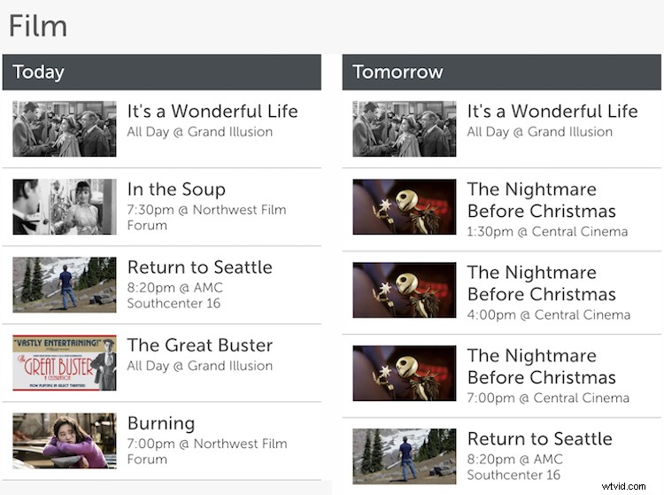Select thumbnail for 1:30pm Nightmare Before Christmas showing
Screen dimensions: 664x495
click(404, 207)
